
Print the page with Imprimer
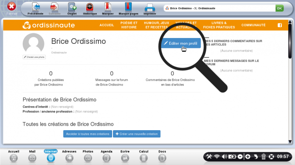pos(150,8)
